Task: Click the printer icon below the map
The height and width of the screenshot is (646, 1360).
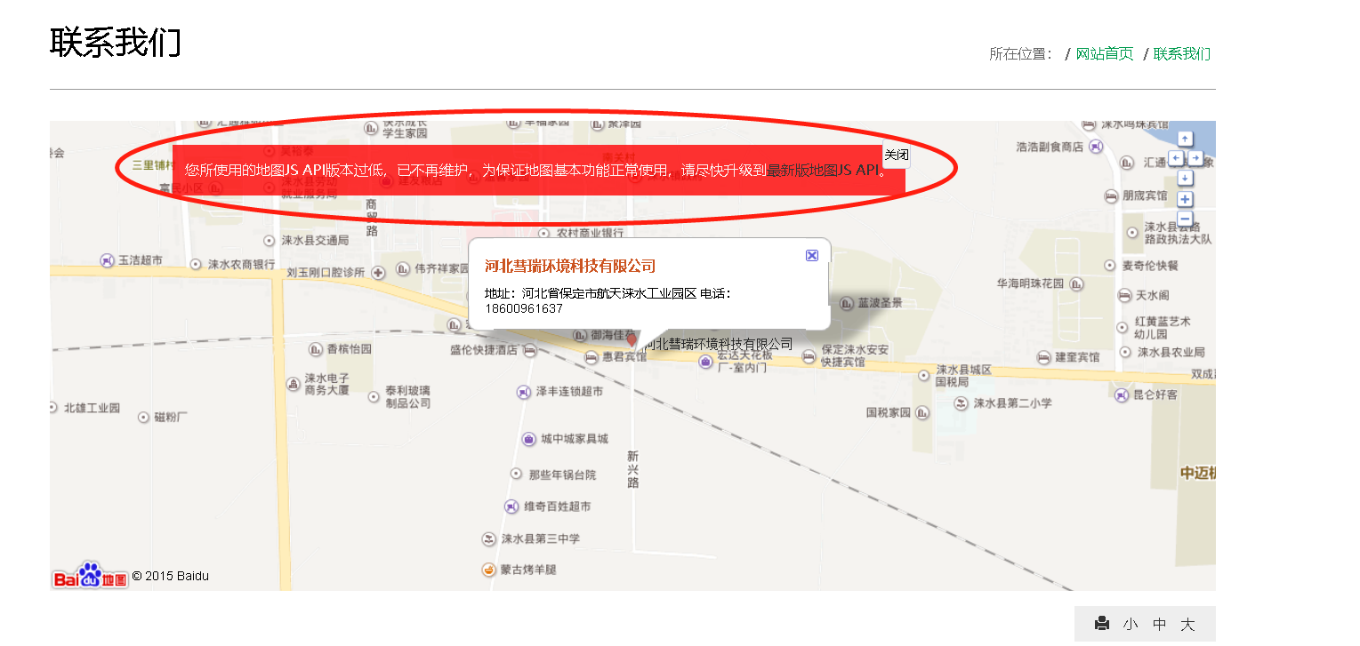Action: tap(1101, 624)
